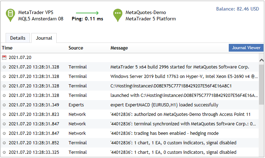Click the scroll up arrow of the journal list

coord(261,60)
